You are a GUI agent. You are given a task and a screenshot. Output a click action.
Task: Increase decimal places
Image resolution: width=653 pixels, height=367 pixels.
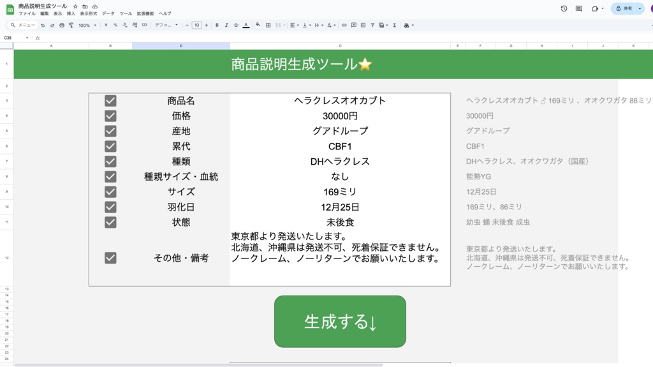pos(135,25)
